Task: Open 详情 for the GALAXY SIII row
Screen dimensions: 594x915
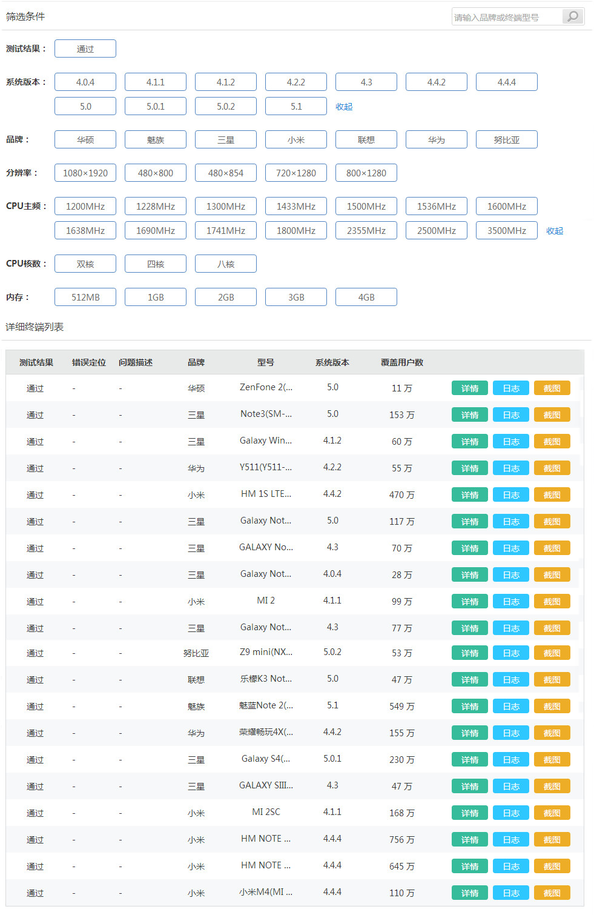Action: pos(470,786)
